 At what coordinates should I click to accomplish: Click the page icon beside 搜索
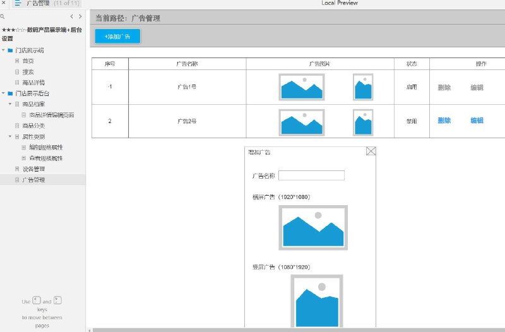pos(17,71)
